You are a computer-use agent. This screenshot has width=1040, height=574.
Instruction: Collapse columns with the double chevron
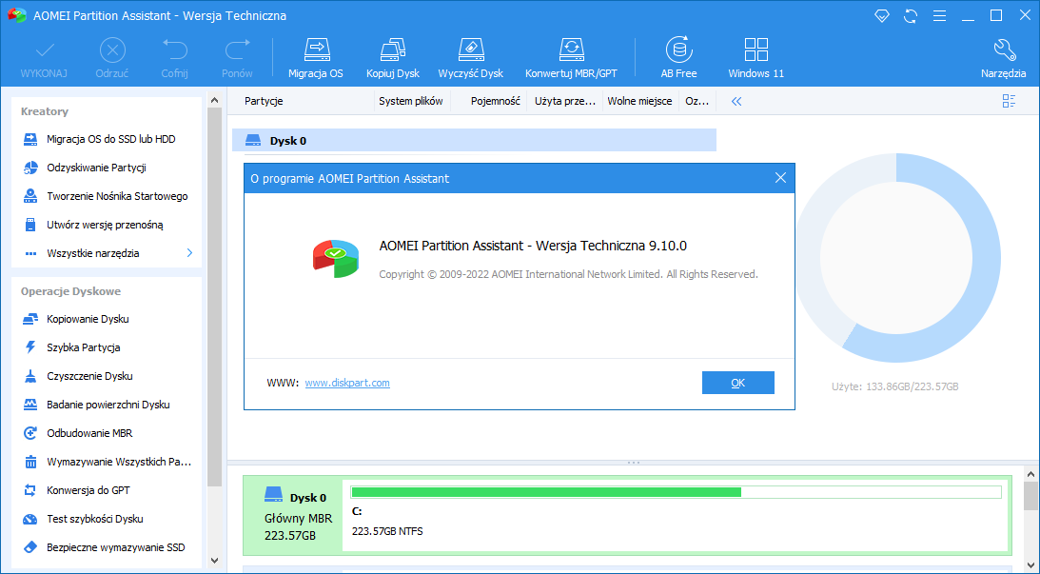click(x=736, y=102)
